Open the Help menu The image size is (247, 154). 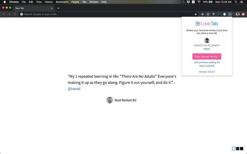coord(104,2)
